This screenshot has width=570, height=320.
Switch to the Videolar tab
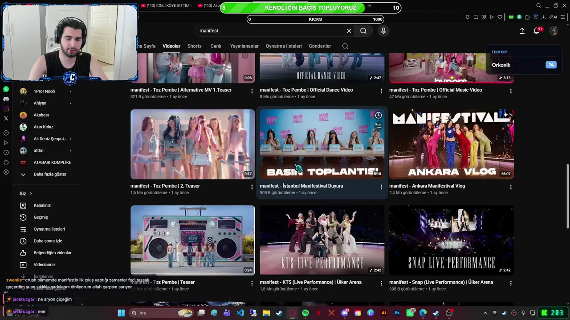click(x=171, y=46)
